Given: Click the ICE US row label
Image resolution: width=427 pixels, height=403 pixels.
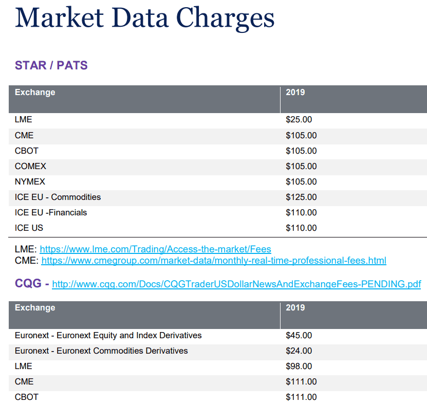Looking at the screenshot, I should pyautogui.click(x=29, y=228).
